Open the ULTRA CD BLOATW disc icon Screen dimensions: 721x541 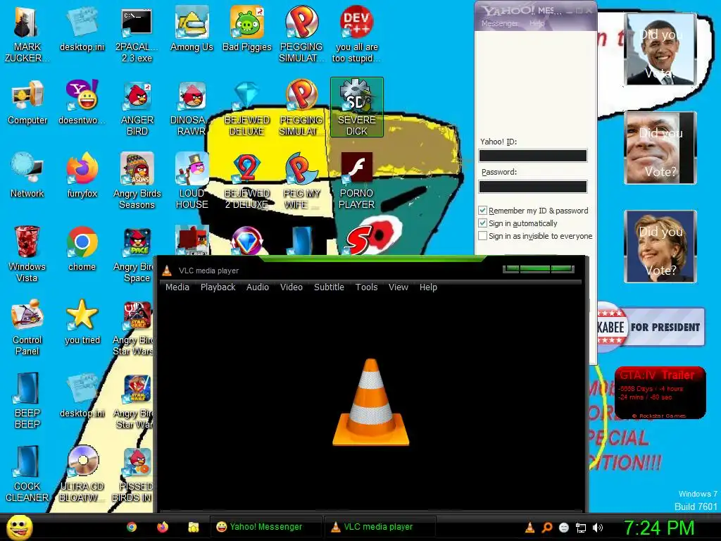pyautogui.click(x=82, y=474)
